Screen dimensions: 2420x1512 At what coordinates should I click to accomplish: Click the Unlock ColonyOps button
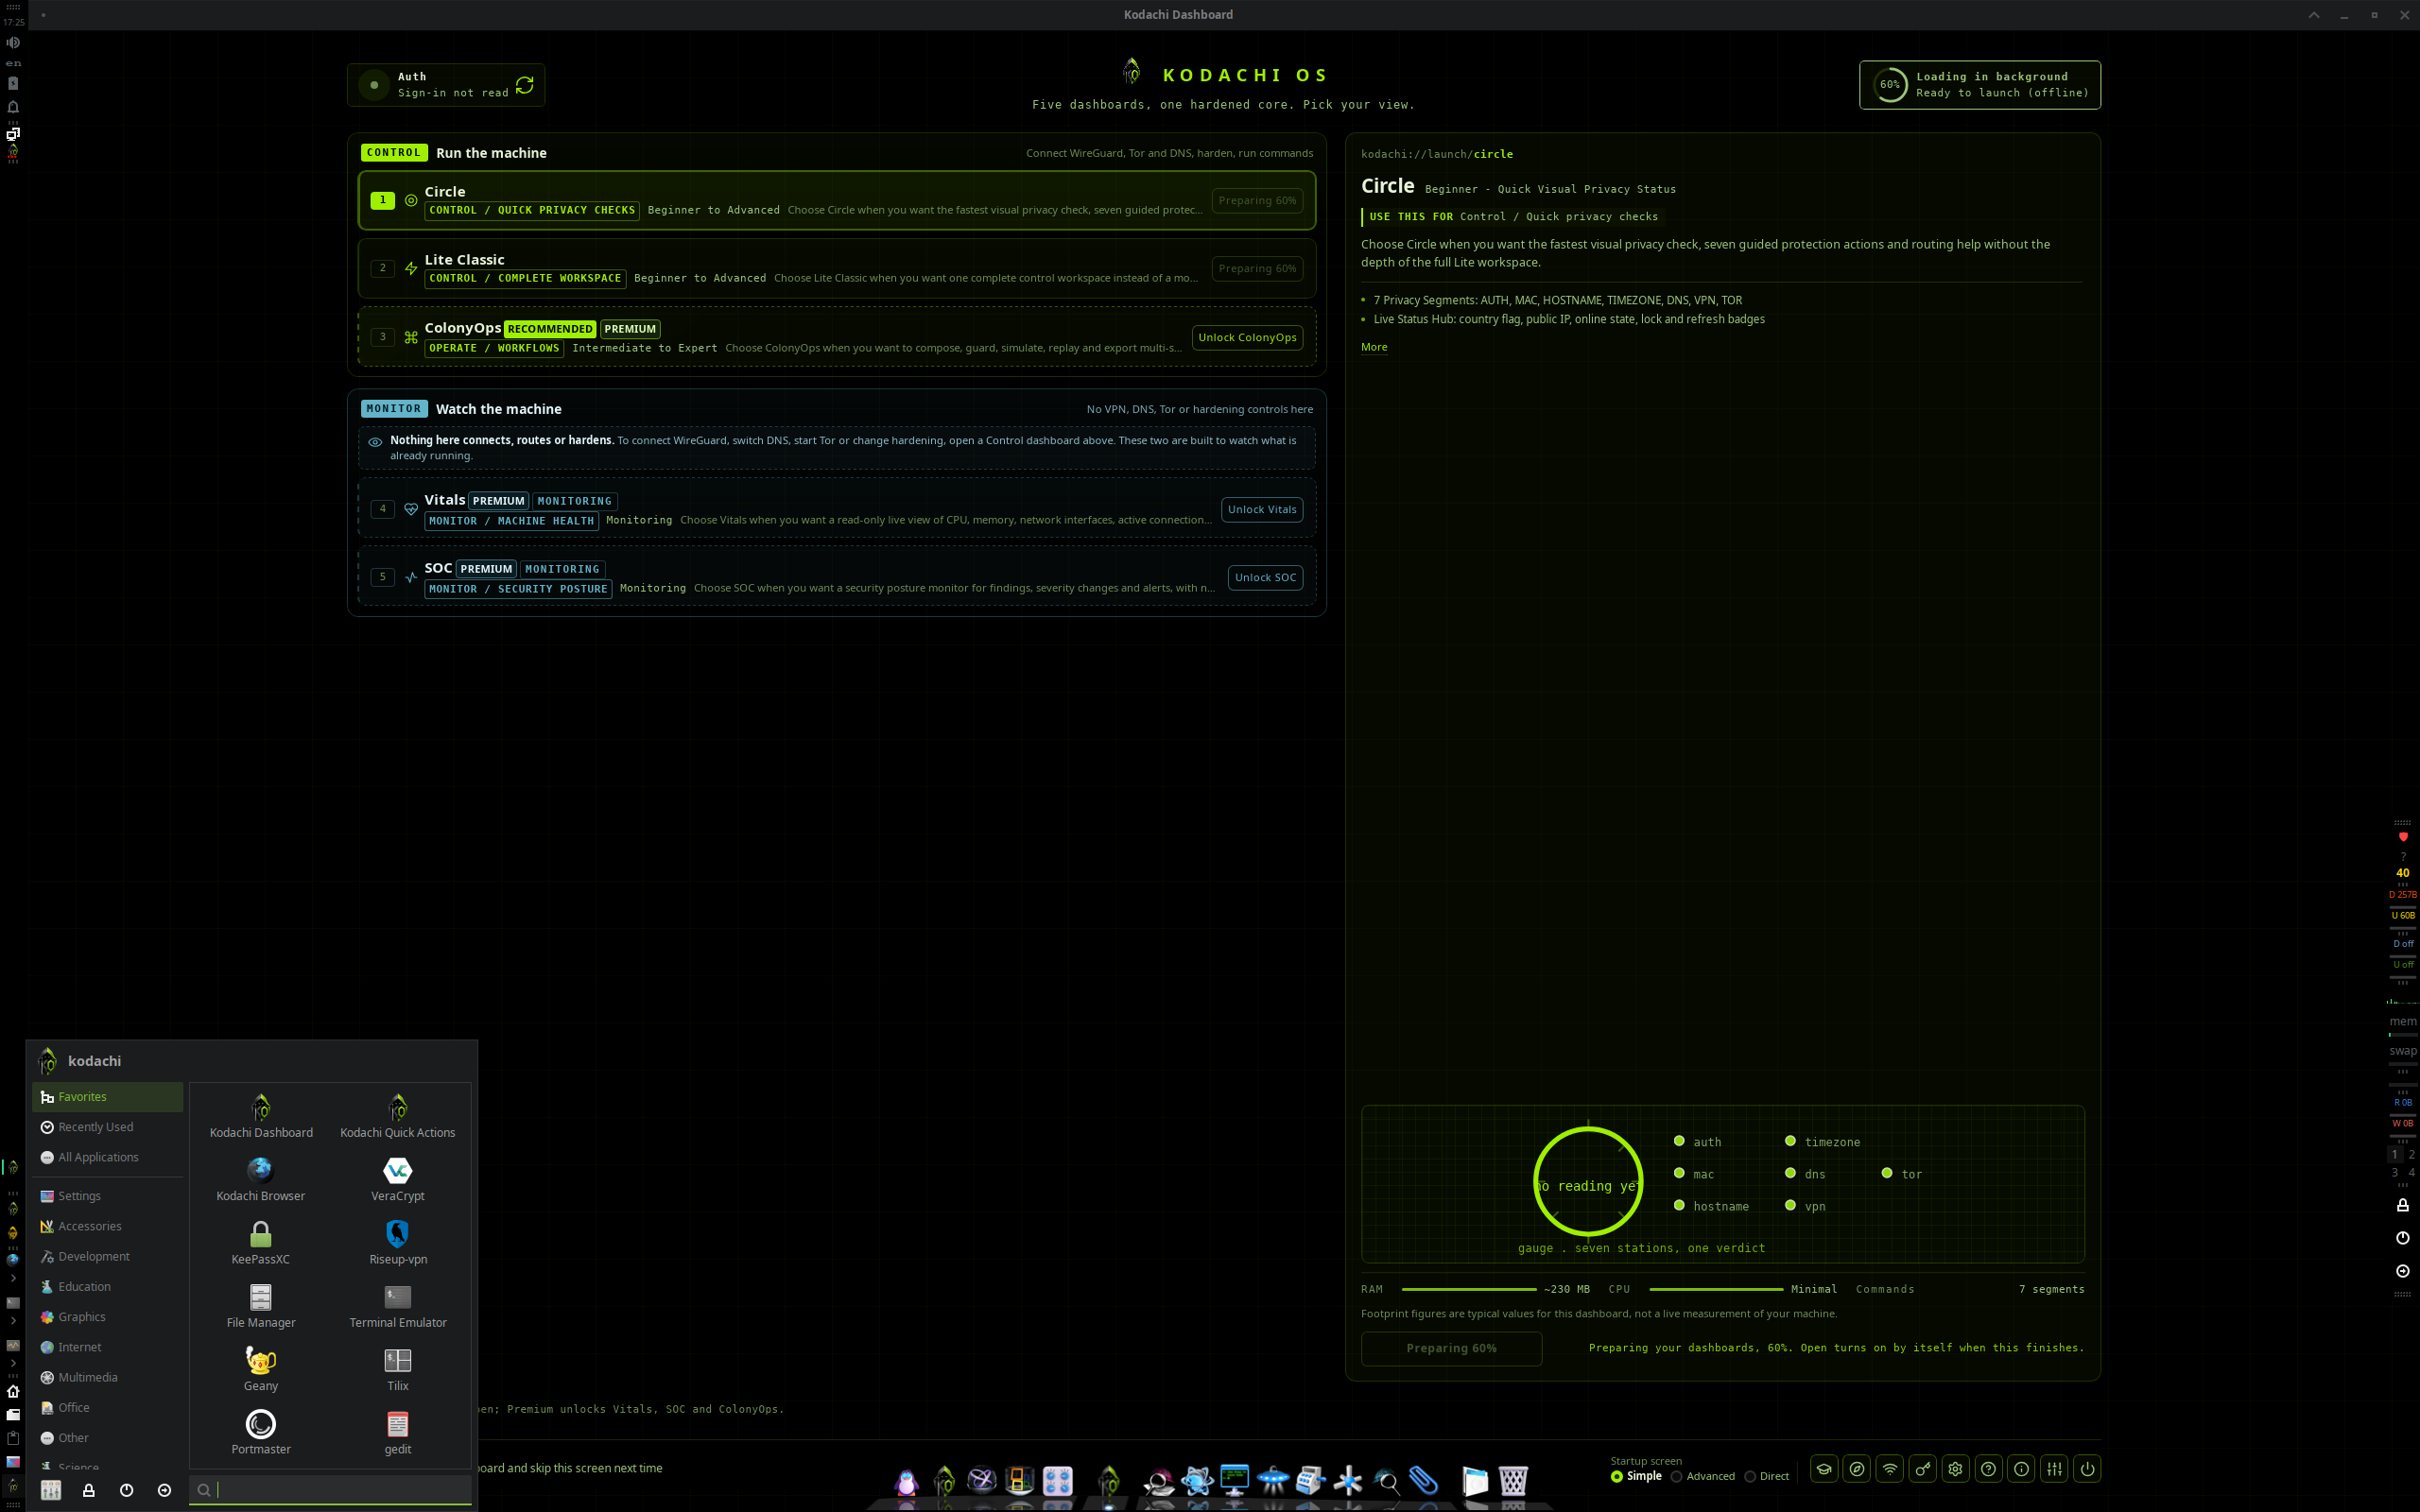(x=1247, y=337)
